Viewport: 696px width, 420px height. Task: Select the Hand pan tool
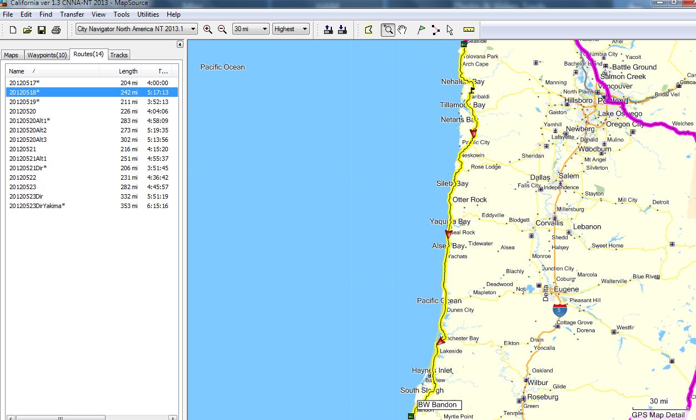coord(402,30)
